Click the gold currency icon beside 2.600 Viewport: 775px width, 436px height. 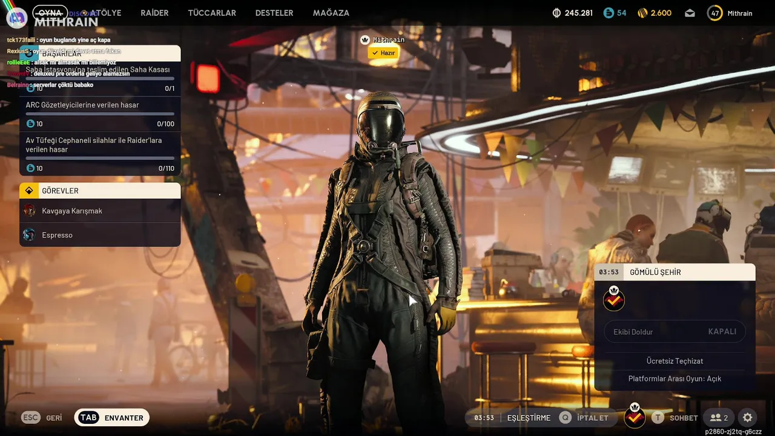[642, 13]
